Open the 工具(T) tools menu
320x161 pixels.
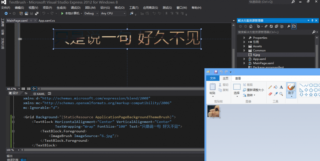click(134, 8)
